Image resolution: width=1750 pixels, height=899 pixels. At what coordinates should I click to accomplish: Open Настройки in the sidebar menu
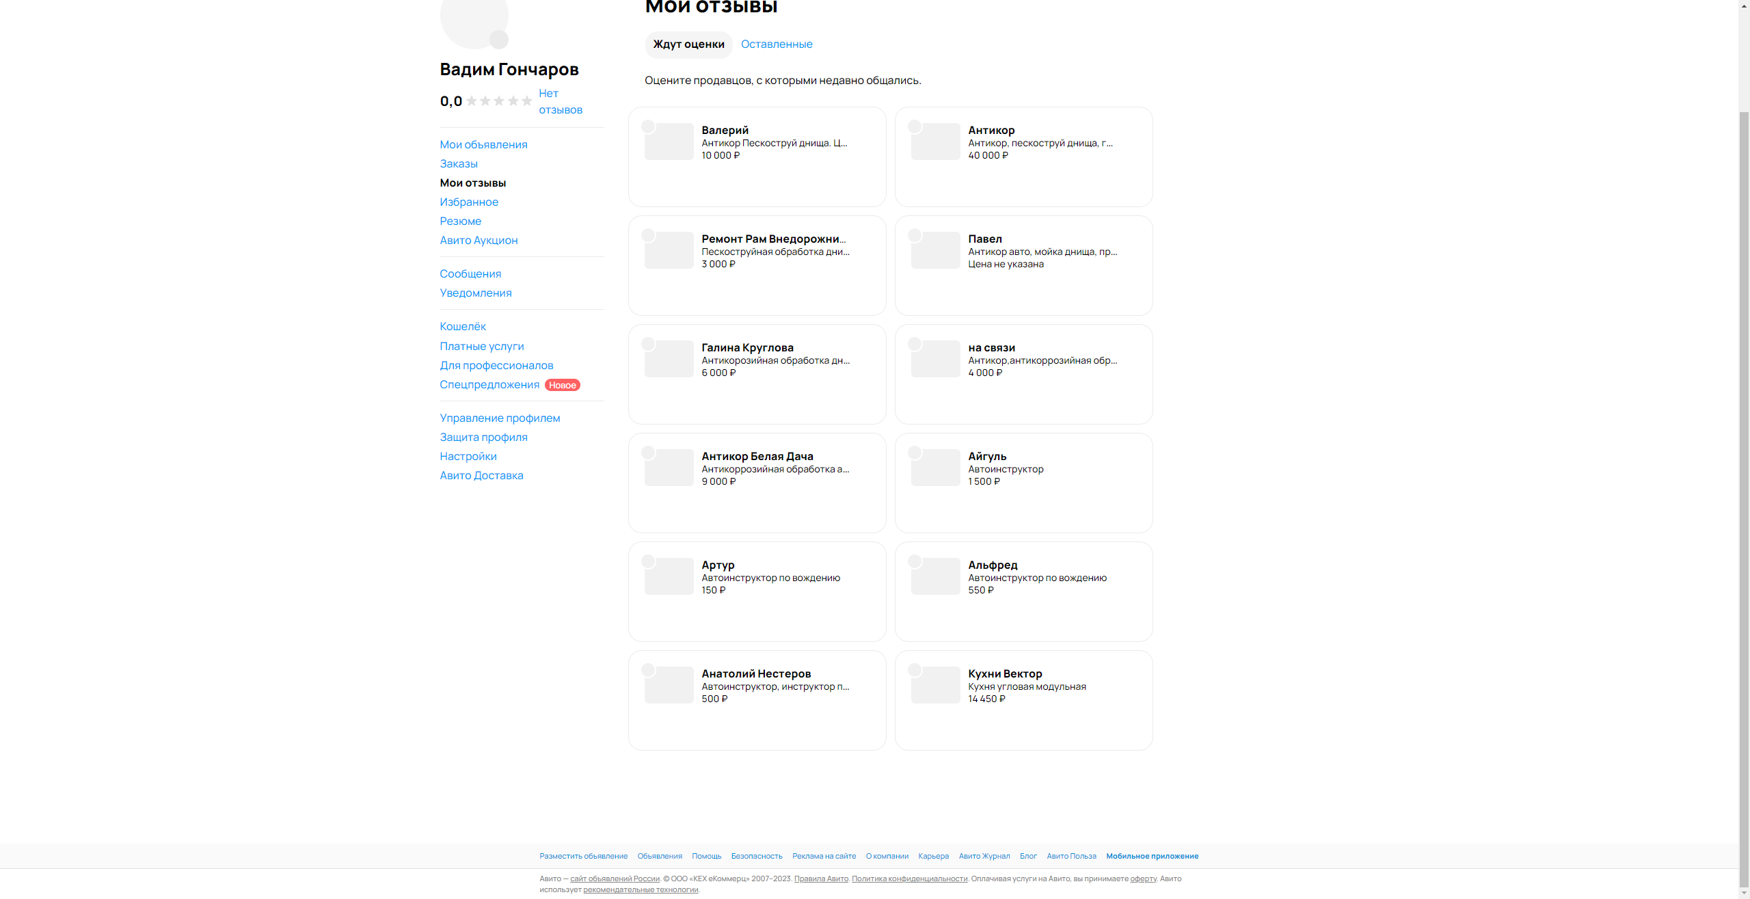coord(468,457)
